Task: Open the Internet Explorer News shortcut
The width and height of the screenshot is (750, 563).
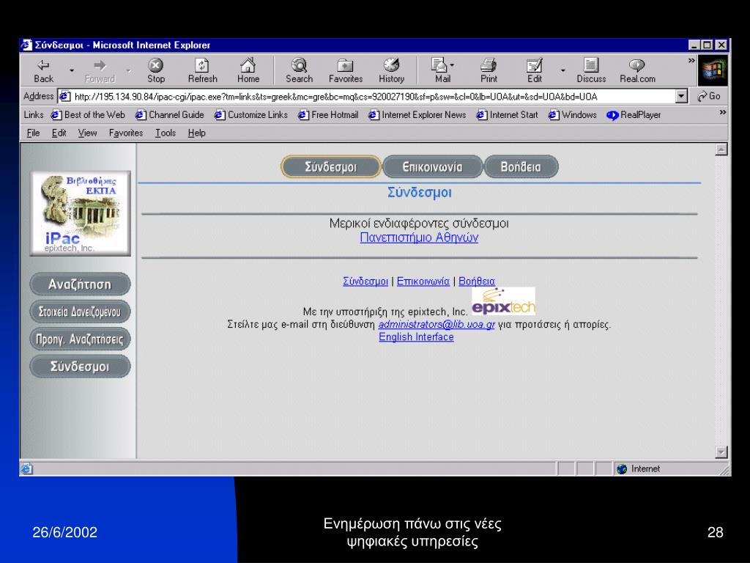Action: pos(417,115)
